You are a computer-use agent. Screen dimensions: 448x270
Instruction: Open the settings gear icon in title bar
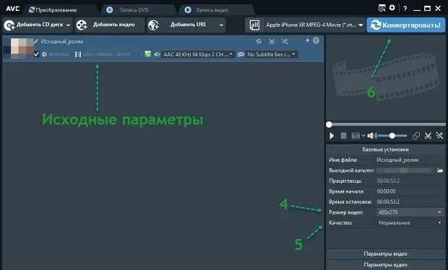392,8
